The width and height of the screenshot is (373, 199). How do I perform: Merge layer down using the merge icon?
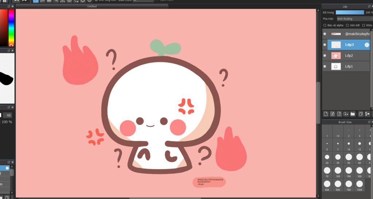[367, 114]
